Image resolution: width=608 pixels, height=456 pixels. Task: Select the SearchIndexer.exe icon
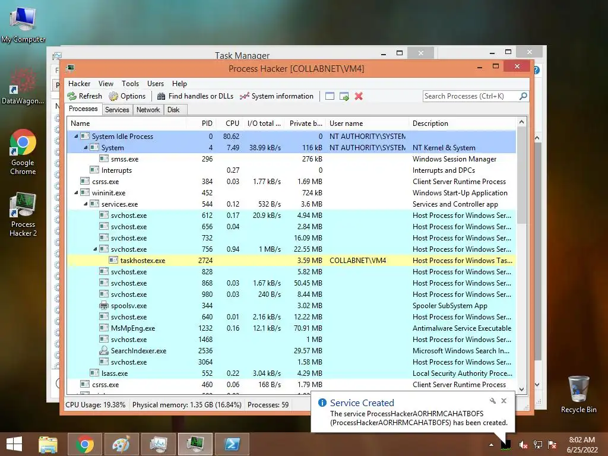pyautogui.click(x=103, y=350)
